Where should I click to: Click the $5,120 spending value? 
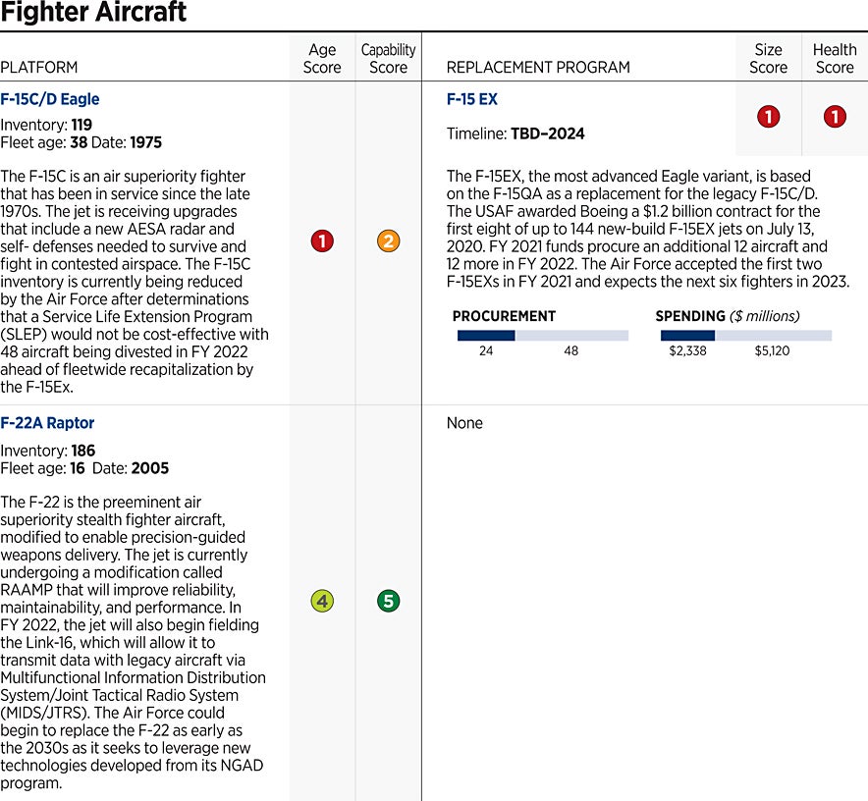[x=771, y=351]
